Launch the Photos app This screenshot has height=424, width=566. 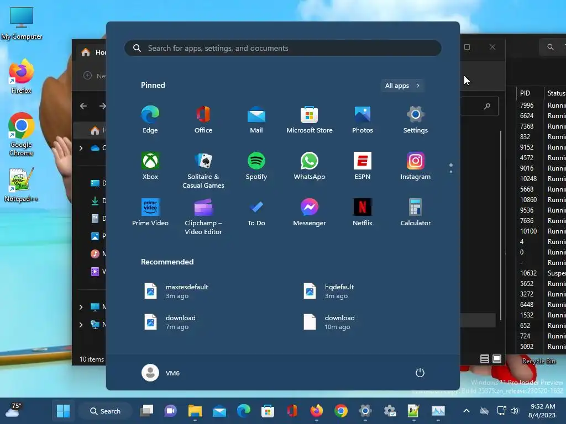[363, 120]
